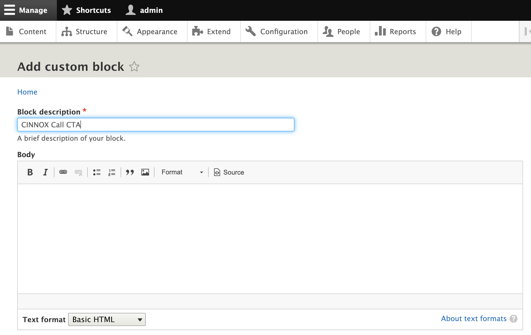Open the Shortcuts menu

point(86,10)
